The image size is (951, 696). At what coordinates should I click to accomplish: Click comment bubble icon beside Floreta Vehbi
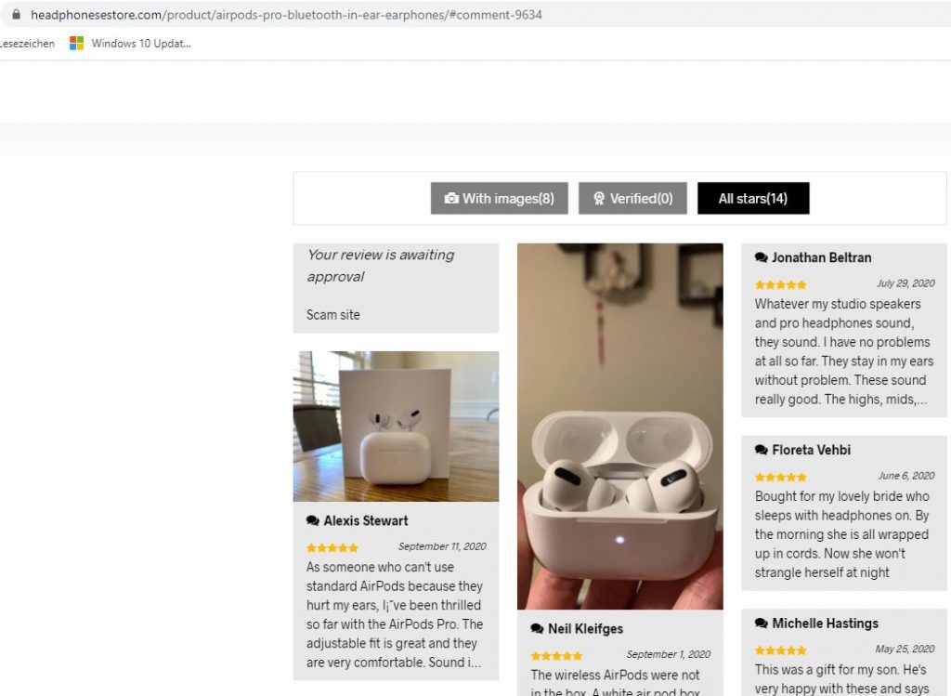762,450
